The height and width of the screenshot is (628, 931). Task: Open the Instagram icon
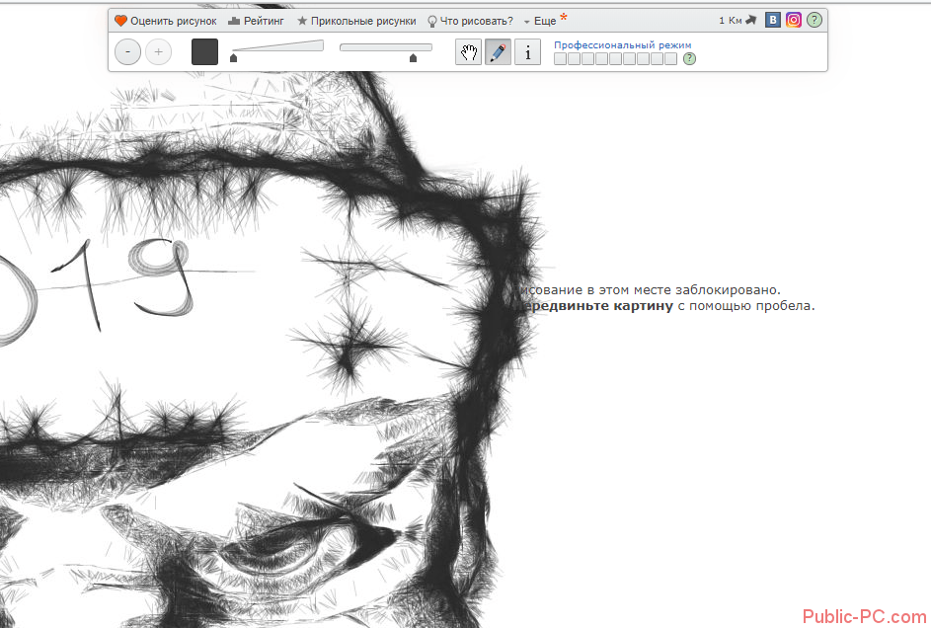[793, 20]
